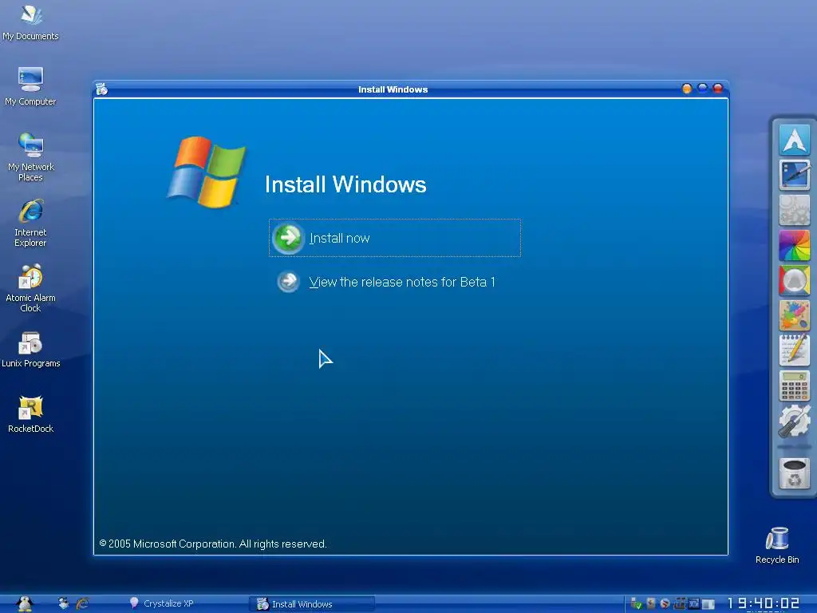The image size is (817, 613).
Task: Select Recycle Bin on desktop
Action: coord(777,545)
